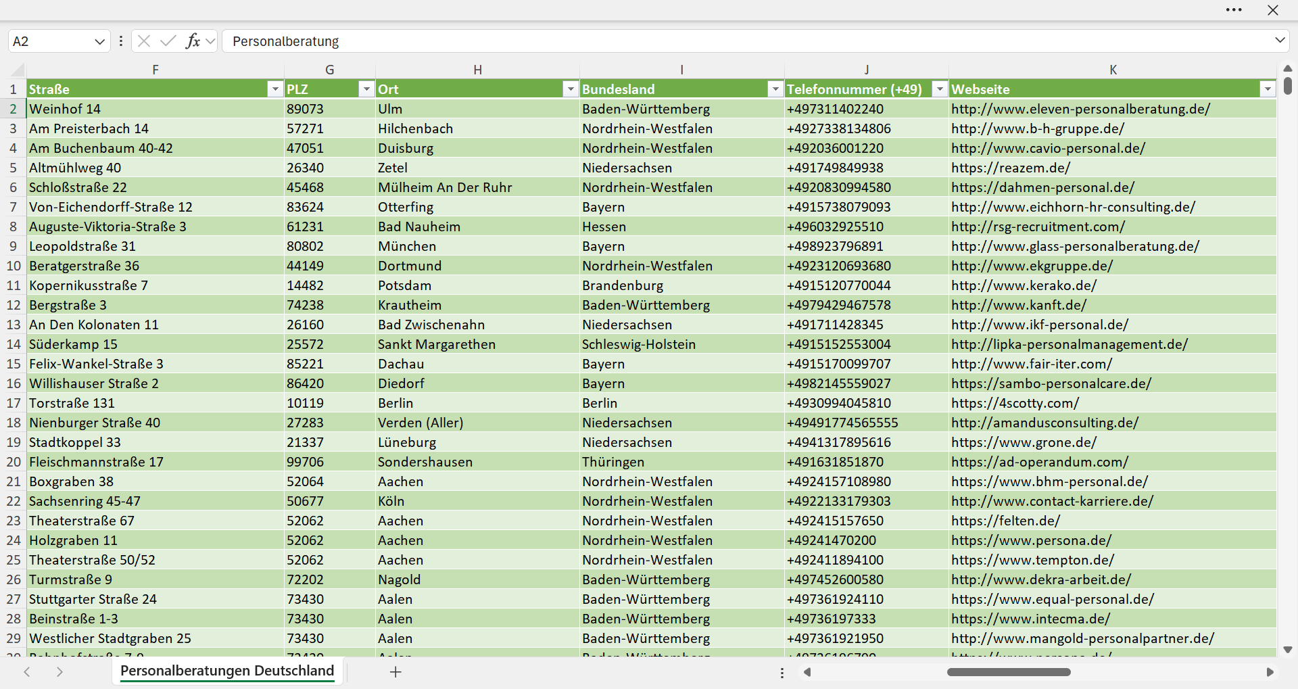Select the cell Sachsenring 45-47
This screenshot has height=689, width=1298.
155,501
